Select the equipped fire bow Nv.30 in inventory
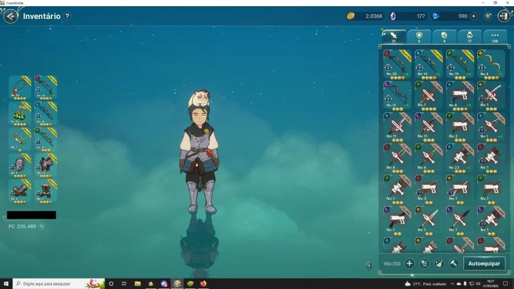Image resolution: width=514 pixels, height=289 pixels. [397, 65]
